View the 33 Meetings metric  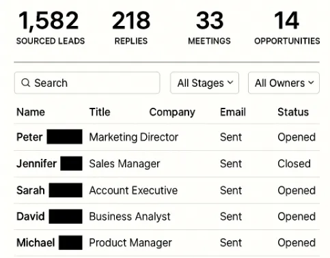209,27
